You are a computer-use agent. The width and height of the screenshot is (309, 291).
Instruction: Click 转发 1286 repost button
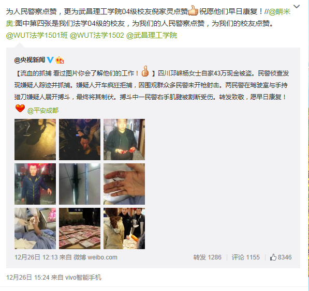point(208,257)
